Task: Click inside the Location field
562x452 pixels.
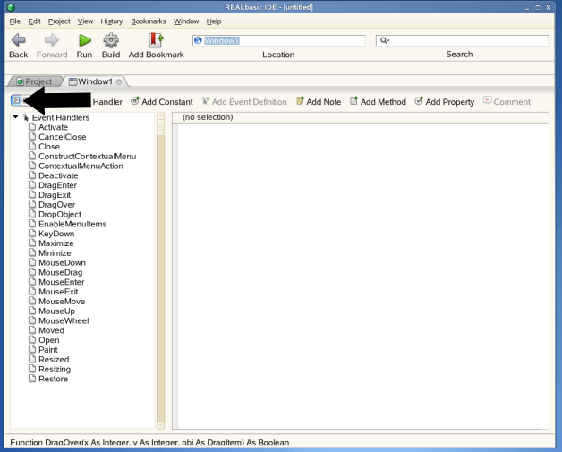Action: (279, 40)
